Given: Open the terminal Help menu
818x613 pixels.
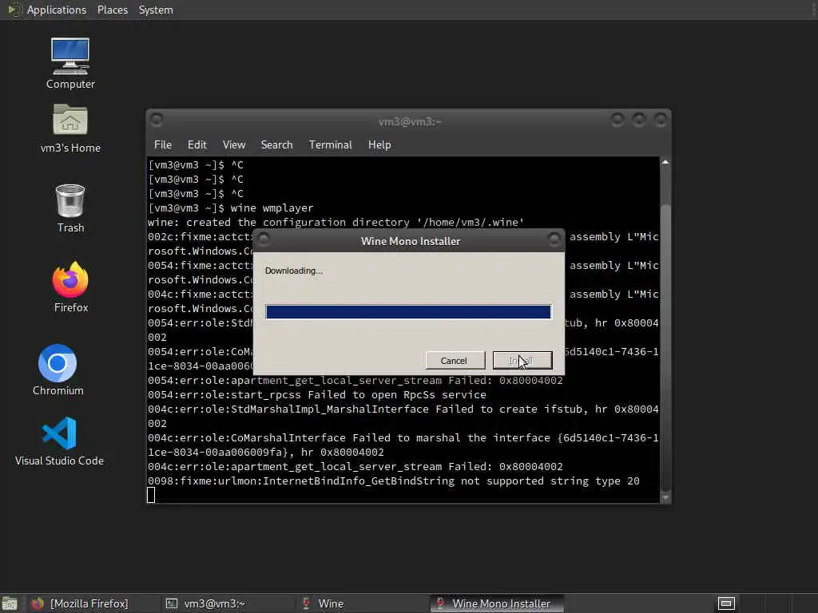Looking at the screenshot, I should [379, 145].
